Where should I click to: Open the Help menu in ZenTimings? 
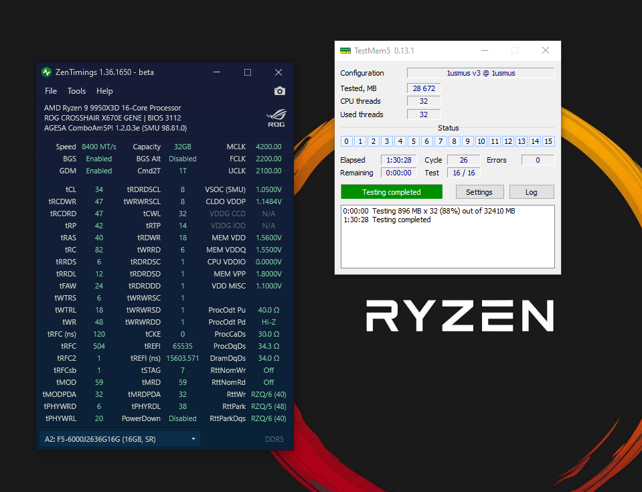pyautogui.click(x=104, y=91)
